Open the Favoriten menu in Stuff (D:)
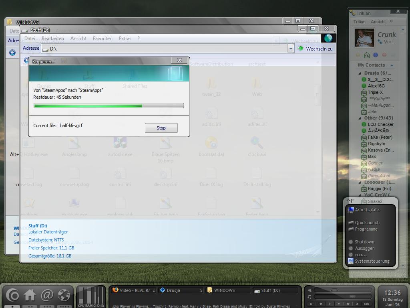Viewport: 410px width, 308px height. [102, 38]
